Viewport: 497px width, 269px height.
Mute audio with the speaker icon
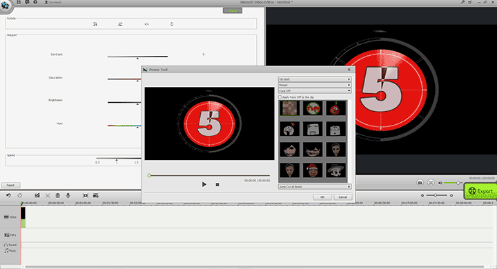click(x=440, y=183)
